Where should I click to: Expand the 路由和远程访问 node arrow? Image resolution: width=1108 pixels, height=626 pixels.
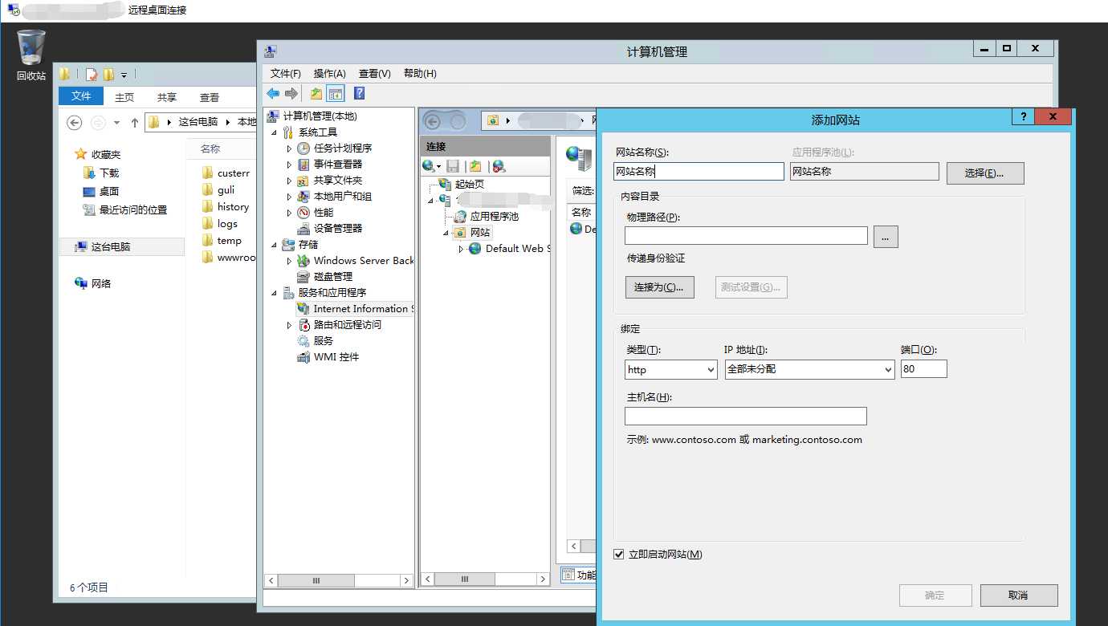290,325
